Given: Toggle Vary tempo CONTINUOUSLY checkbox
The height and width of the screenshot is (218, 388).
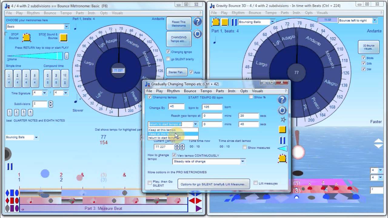Looking at the screenshot, I should [x=174, y=155].
